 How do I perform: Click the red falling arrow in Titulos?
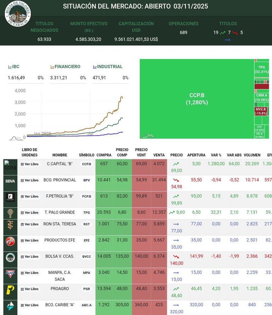coord(235,33)
